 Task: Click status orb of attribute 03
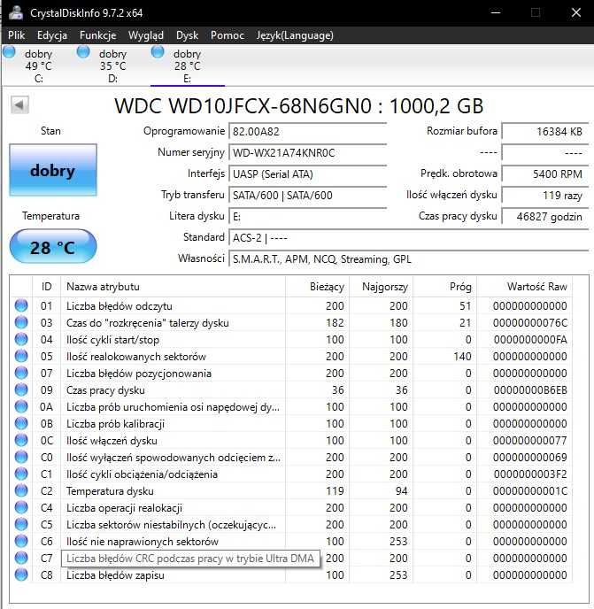tap(21, 322)
